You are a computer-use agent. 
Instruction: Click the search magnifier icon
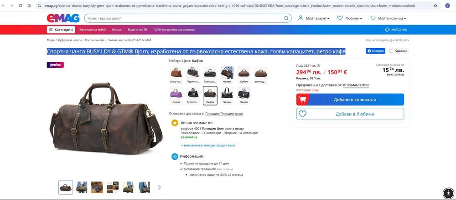coord(286,18)
